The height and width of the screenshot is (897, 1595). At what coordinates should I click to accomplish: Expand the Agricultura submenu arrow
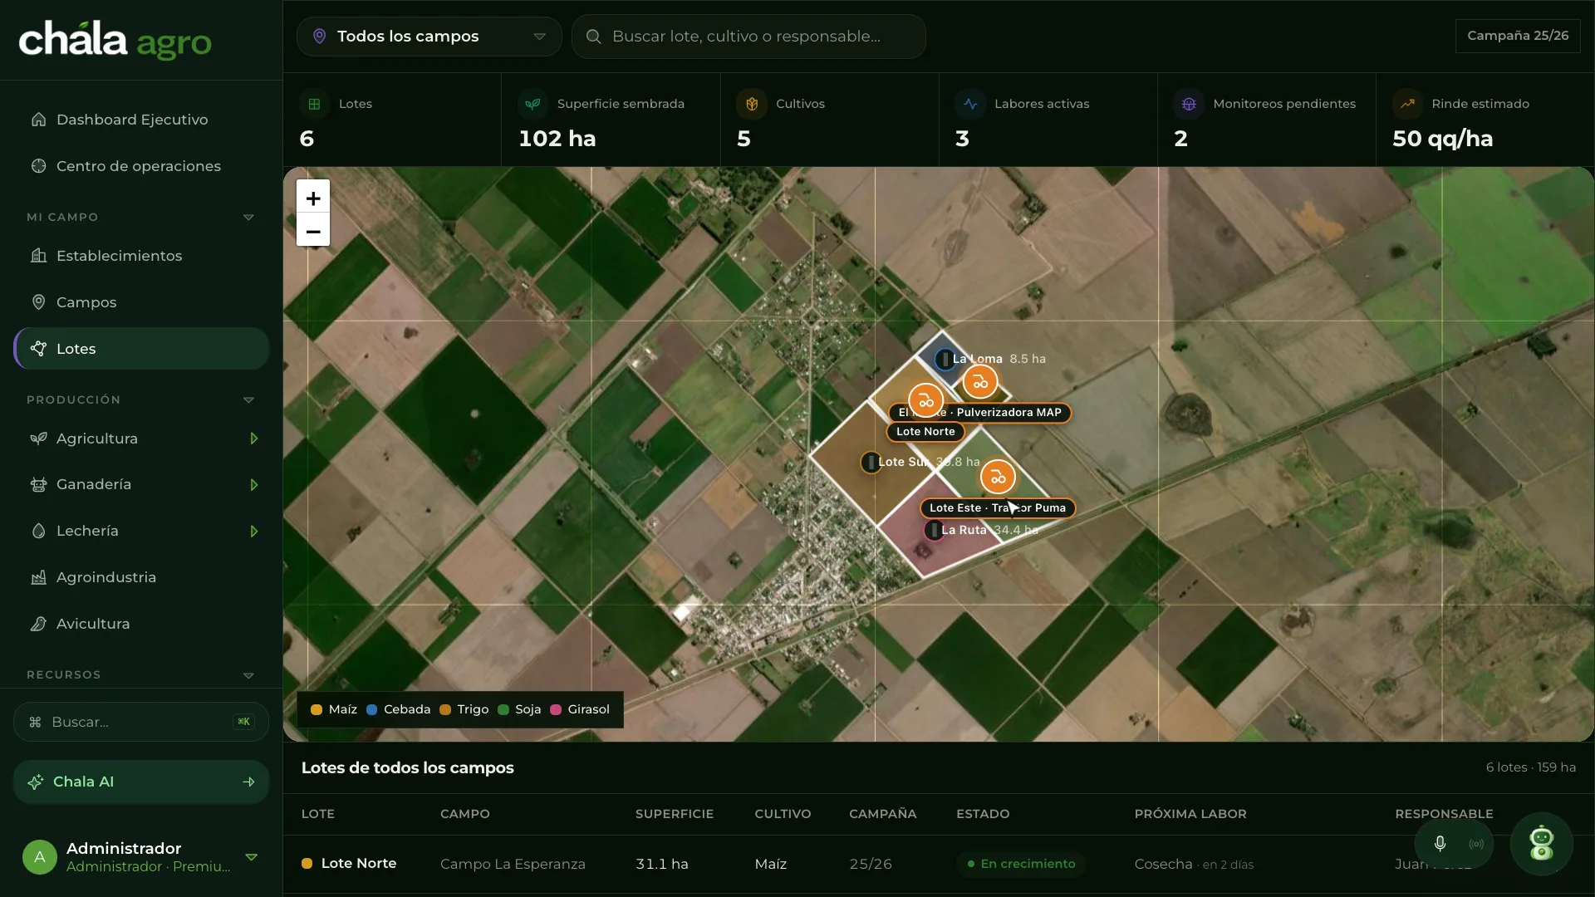(x=253, y=439)
